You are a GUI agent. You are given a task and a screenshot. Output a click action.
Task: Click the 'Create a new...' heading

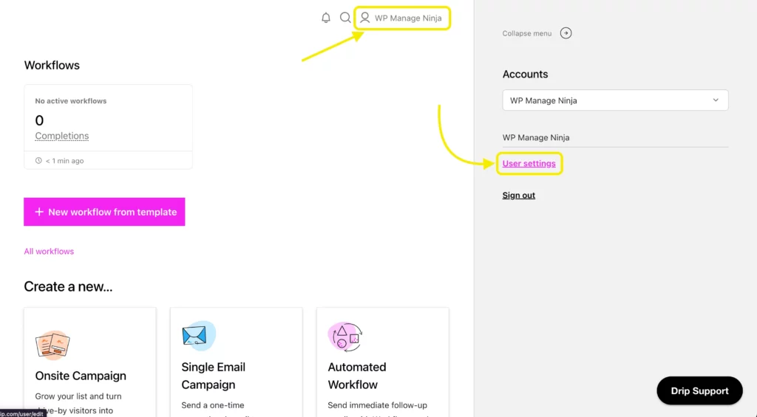click(68, 286)
